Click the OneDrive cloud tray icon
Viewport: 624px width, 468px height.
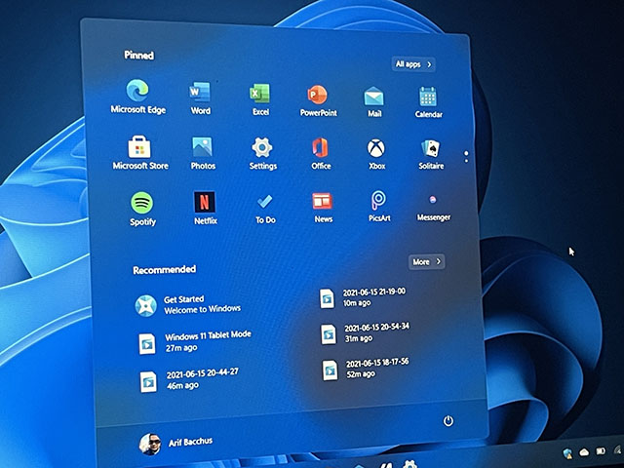point(584,452)
